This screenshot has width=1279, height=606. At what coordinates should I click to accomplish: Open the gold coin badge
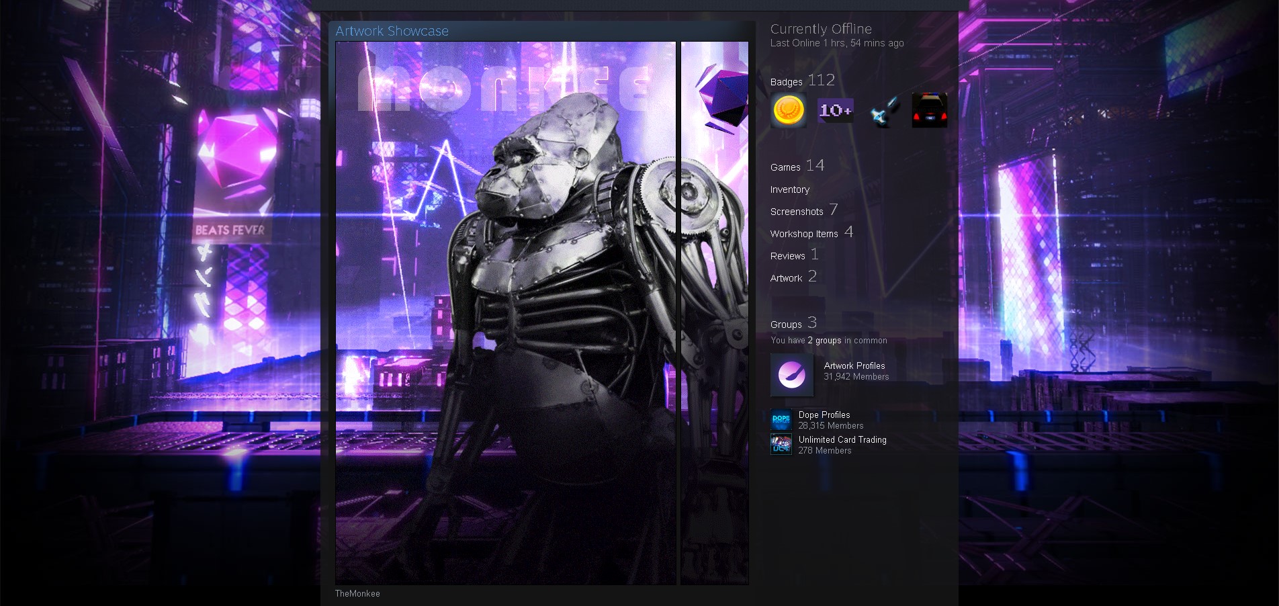pos(789,110)
